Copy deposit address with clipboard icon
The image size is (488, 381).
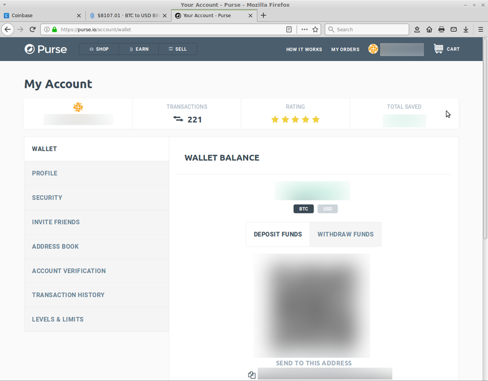[x=252, y=375]
